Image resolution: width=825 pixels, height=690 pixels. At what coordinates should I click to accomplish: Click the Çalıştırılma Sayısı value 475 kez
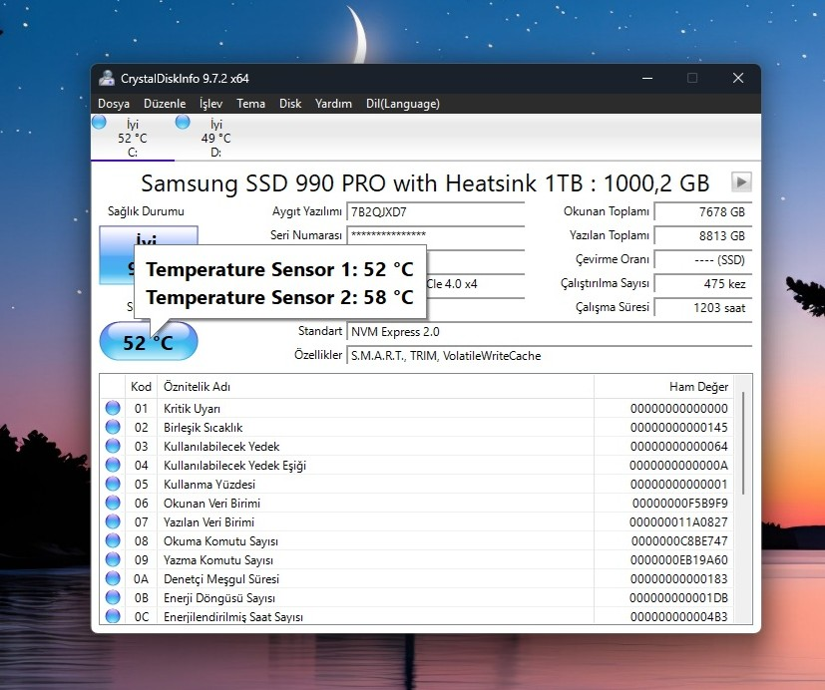point(703,284)
